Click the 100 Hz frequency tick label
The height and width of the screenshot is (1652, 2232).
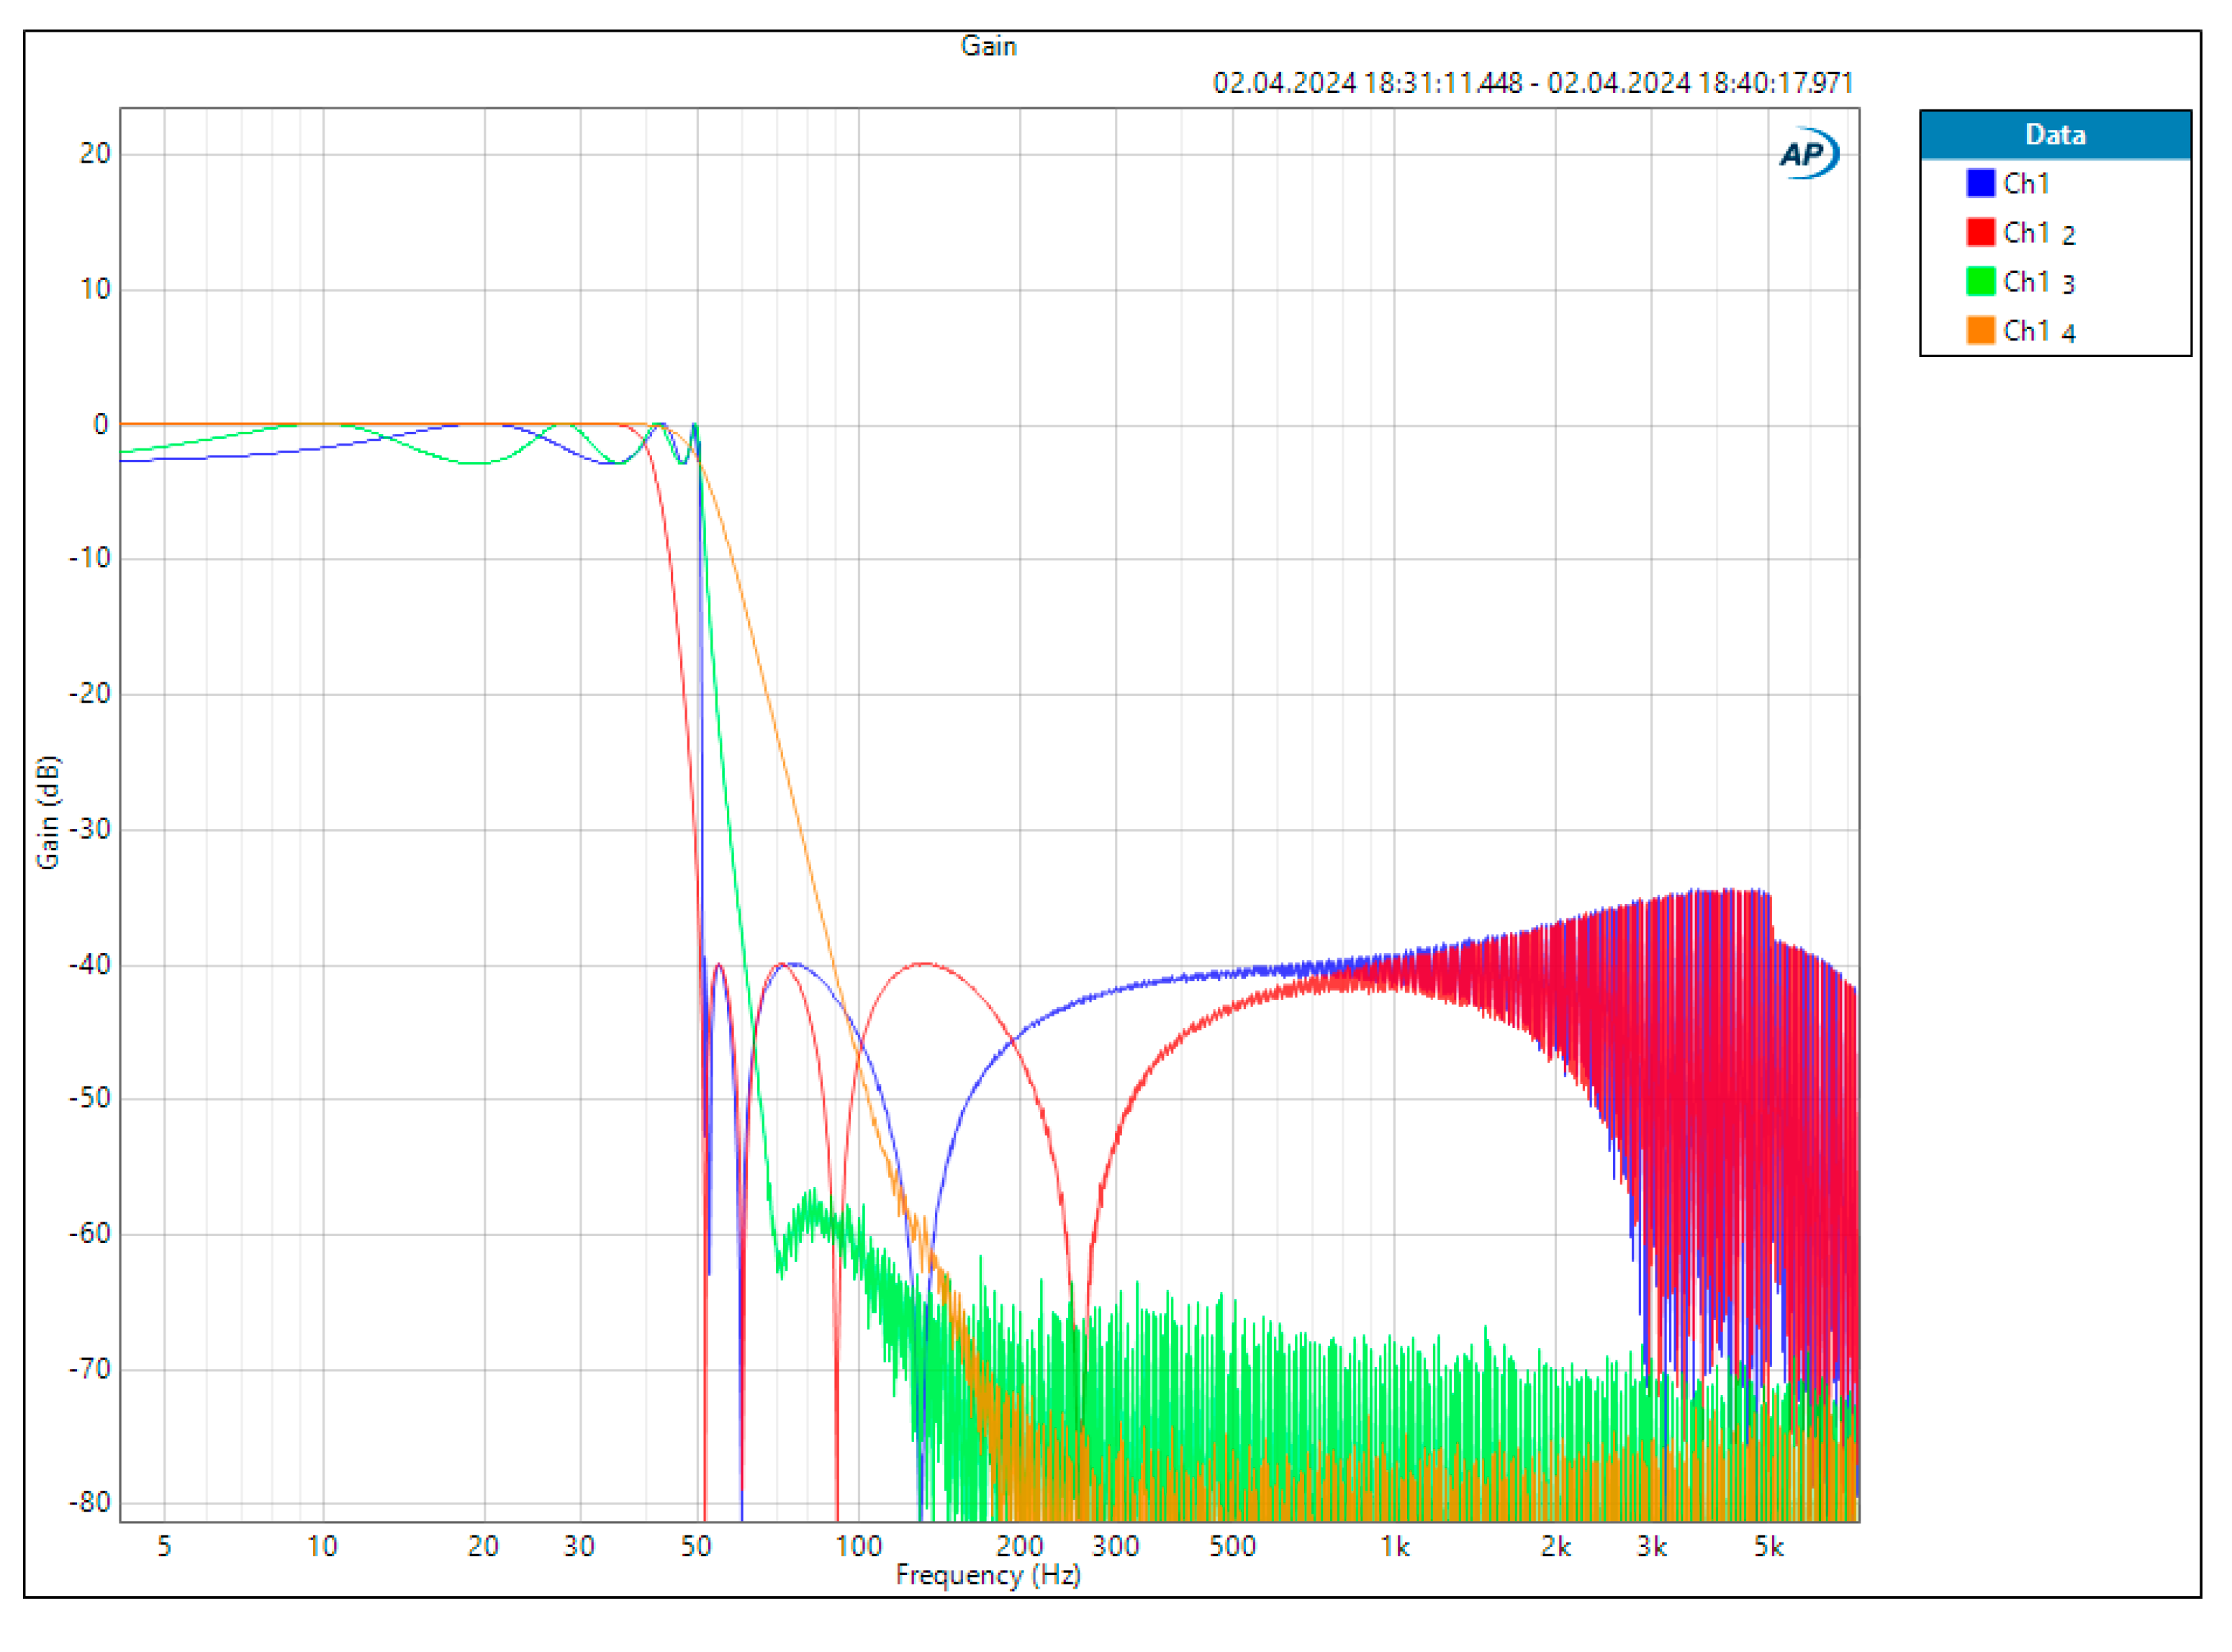(x=858, y=1547)
